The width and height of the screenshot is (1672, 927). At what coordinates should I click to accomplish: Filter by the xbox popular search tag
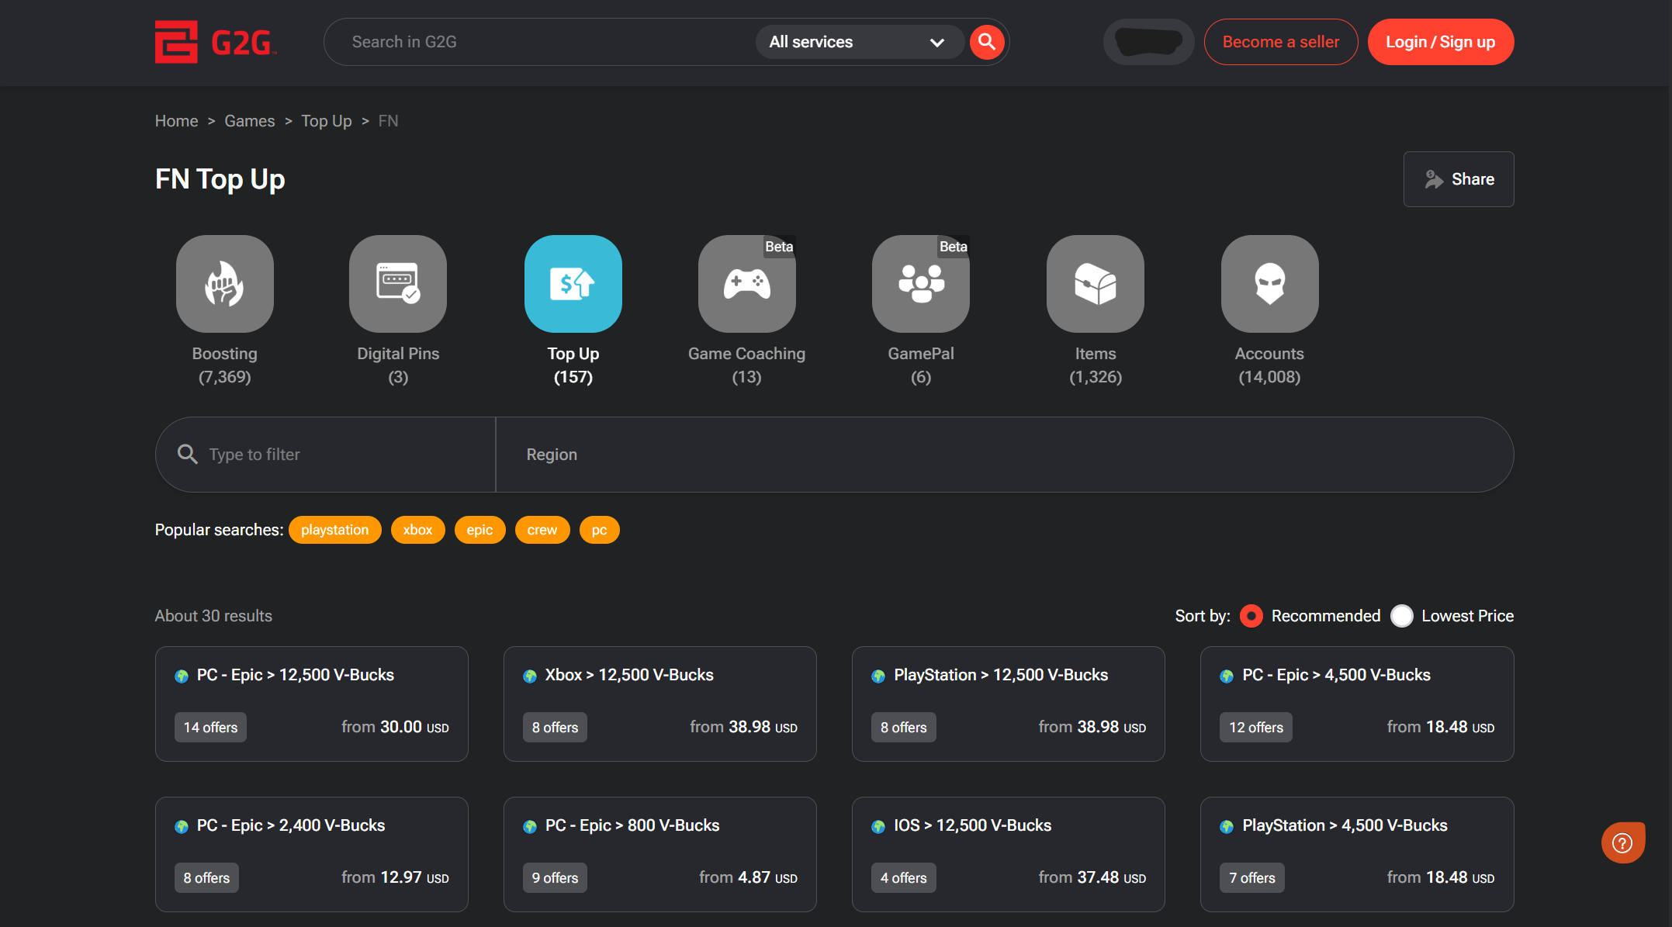tap(417, 530)
